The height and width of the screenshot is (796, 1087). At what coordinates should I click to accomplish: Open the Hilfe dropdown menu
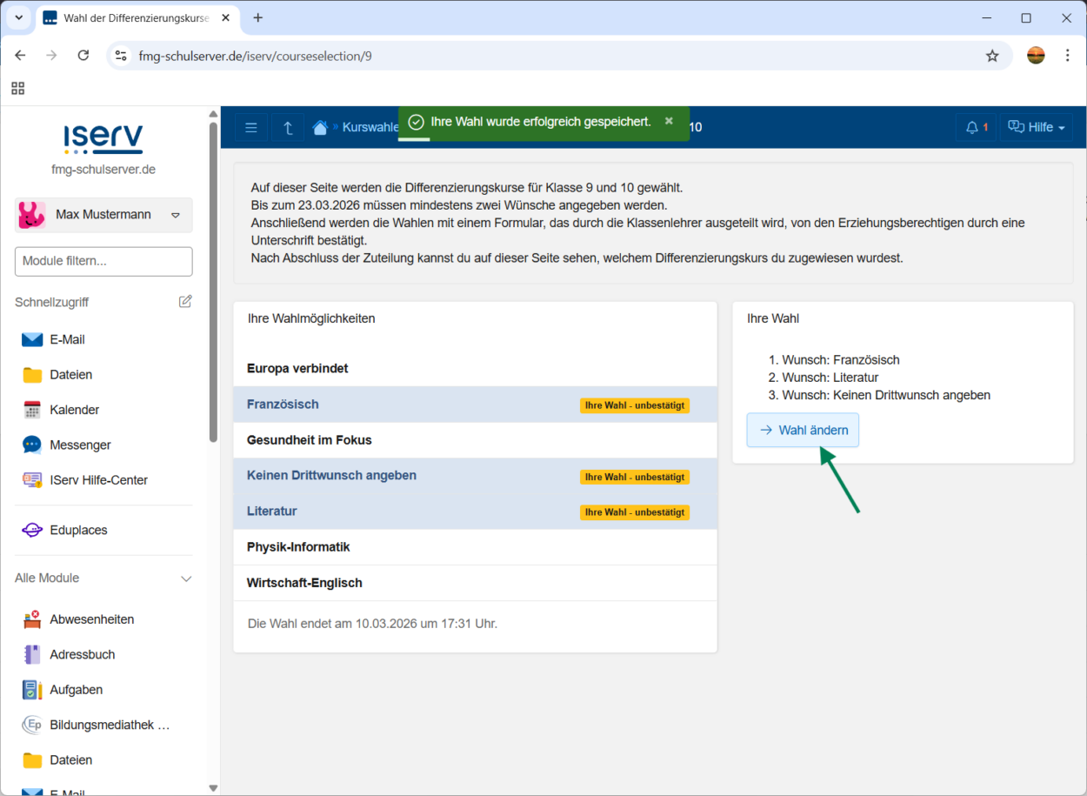click(x=1036, y=128)
